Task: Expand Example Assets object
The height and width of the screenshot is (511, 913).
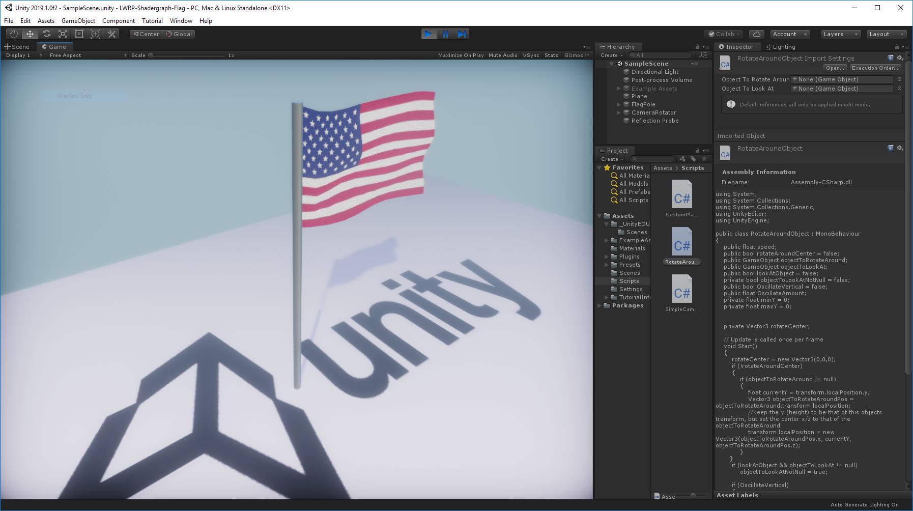Action: pos(619,88)
